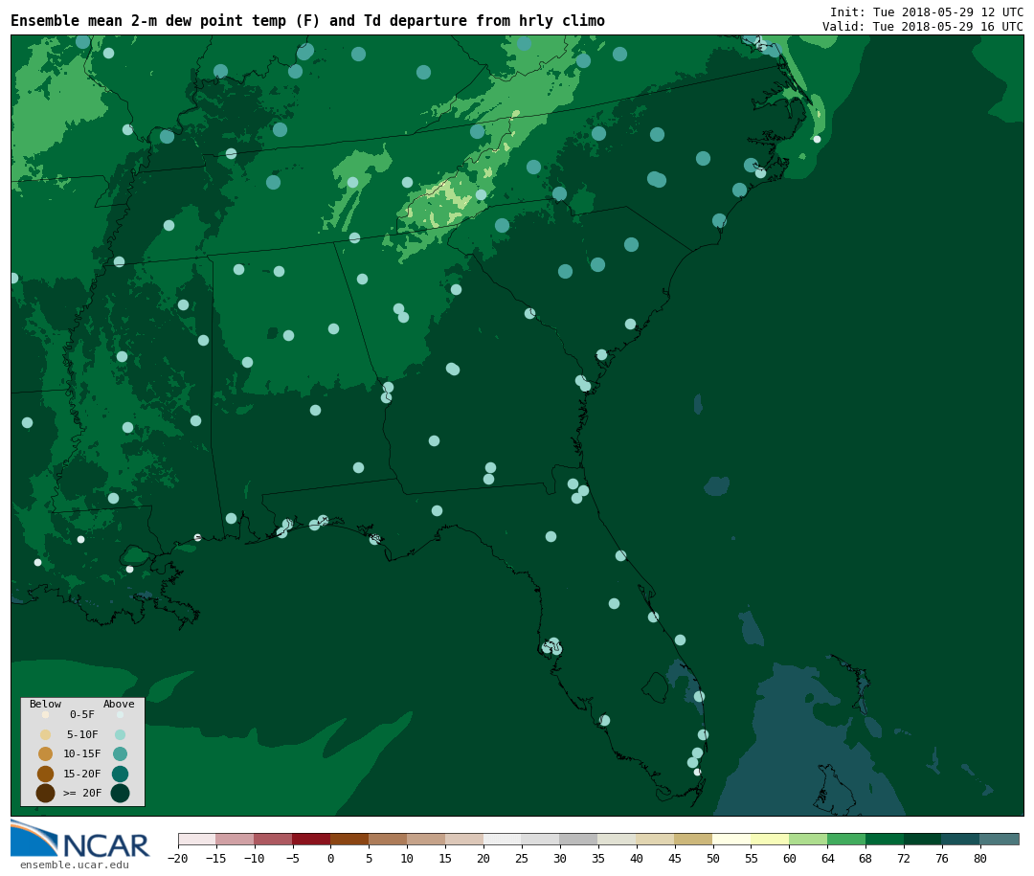Image resolution: width=1034 pixels, height=876 pixels.
Task: Click the above 15-20F dark teal dot
Action: (x=120, y=774)
